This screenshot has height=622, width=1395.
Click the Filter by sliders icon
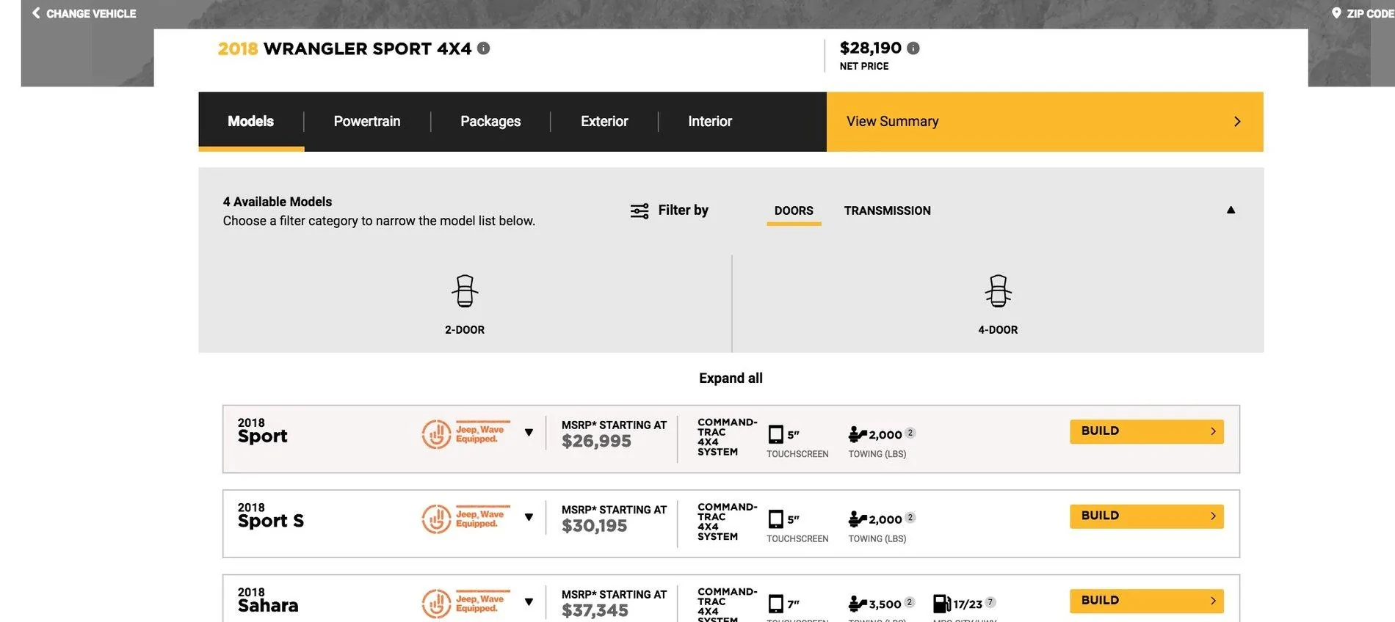(639, 211)
